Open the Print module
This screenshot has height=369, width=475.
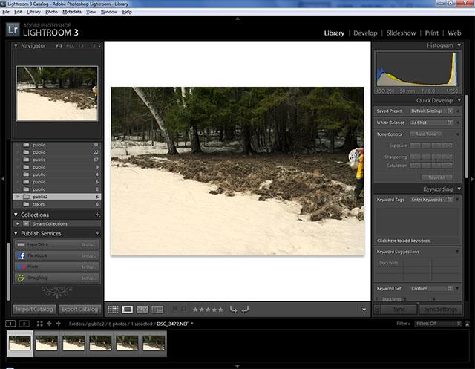(432, 33)
